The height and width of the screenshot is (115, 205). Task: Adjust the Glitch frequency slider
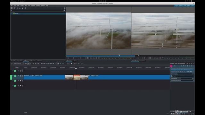[182, 74]
